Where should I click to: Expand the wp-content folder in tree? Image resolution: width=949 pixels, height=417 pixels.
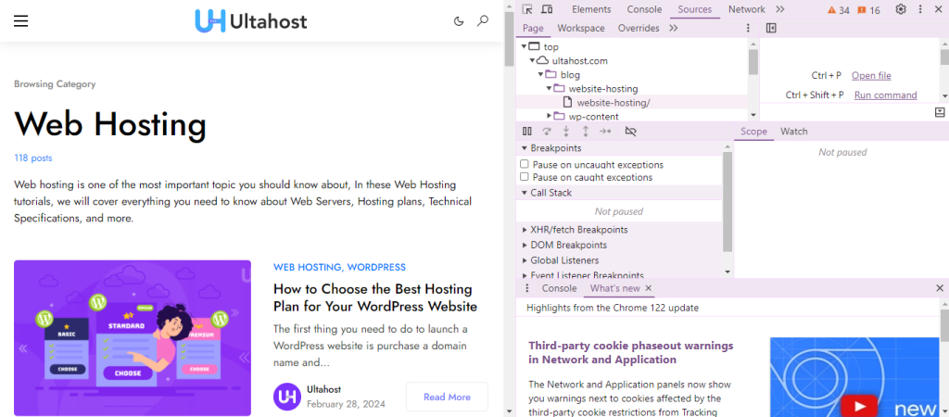tap(550, 117)
